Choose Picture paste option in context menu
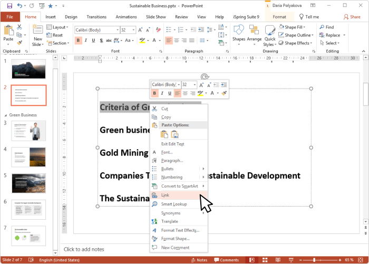 pyautogui.click(x=174, y=134)
